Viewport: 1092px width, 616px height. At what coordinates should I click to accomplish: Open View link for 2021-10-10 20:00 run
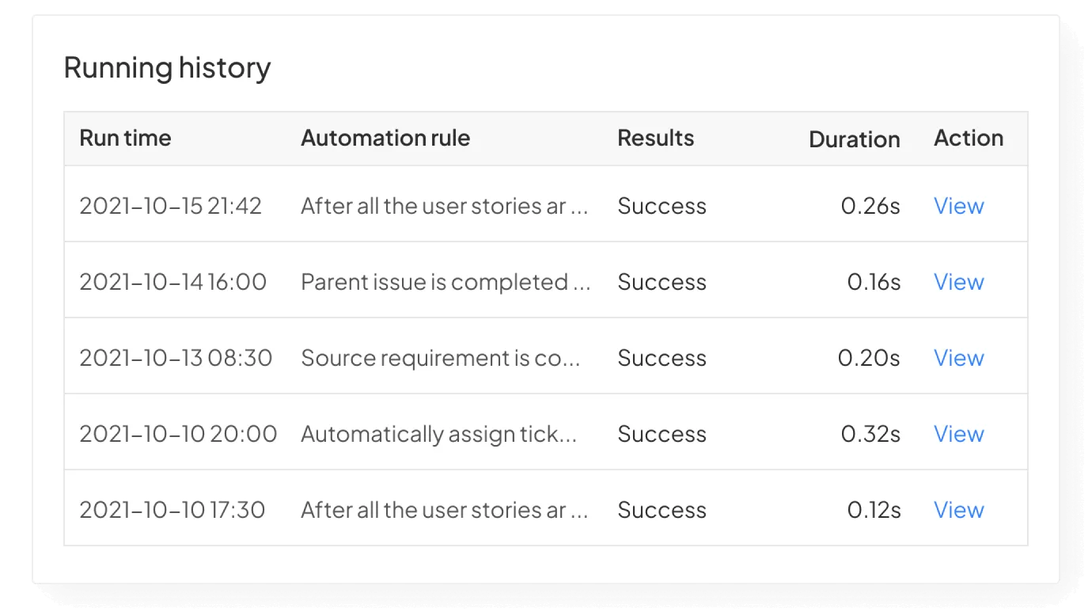click(x=958, y=434)
